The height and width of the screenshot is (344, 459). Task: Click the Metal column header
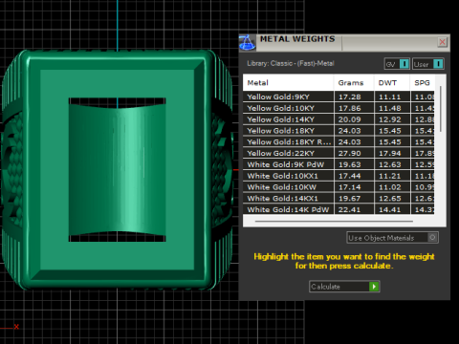point(288,83)
